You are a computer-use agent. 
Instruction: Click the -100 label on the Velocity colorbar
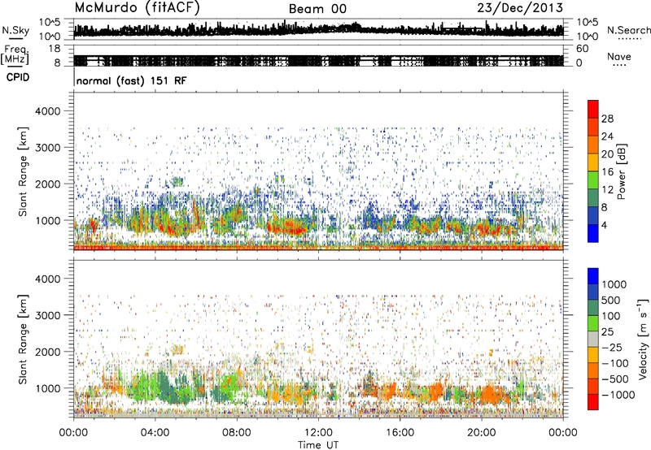(x=615, y=363)
